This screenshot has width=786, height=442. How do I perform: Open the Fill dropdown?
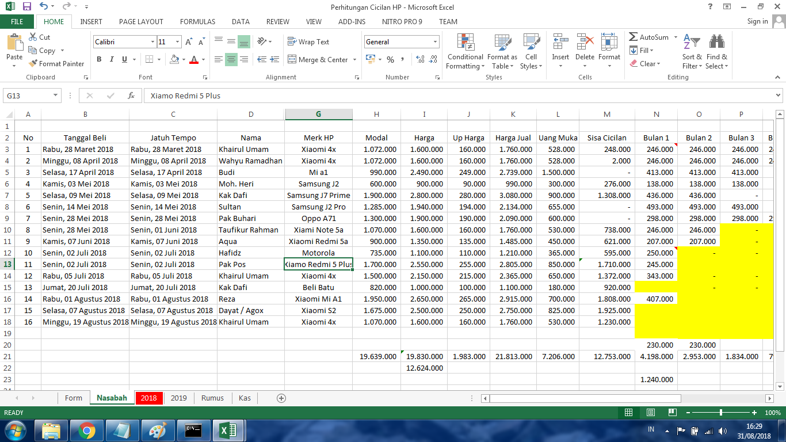[642, 51]
